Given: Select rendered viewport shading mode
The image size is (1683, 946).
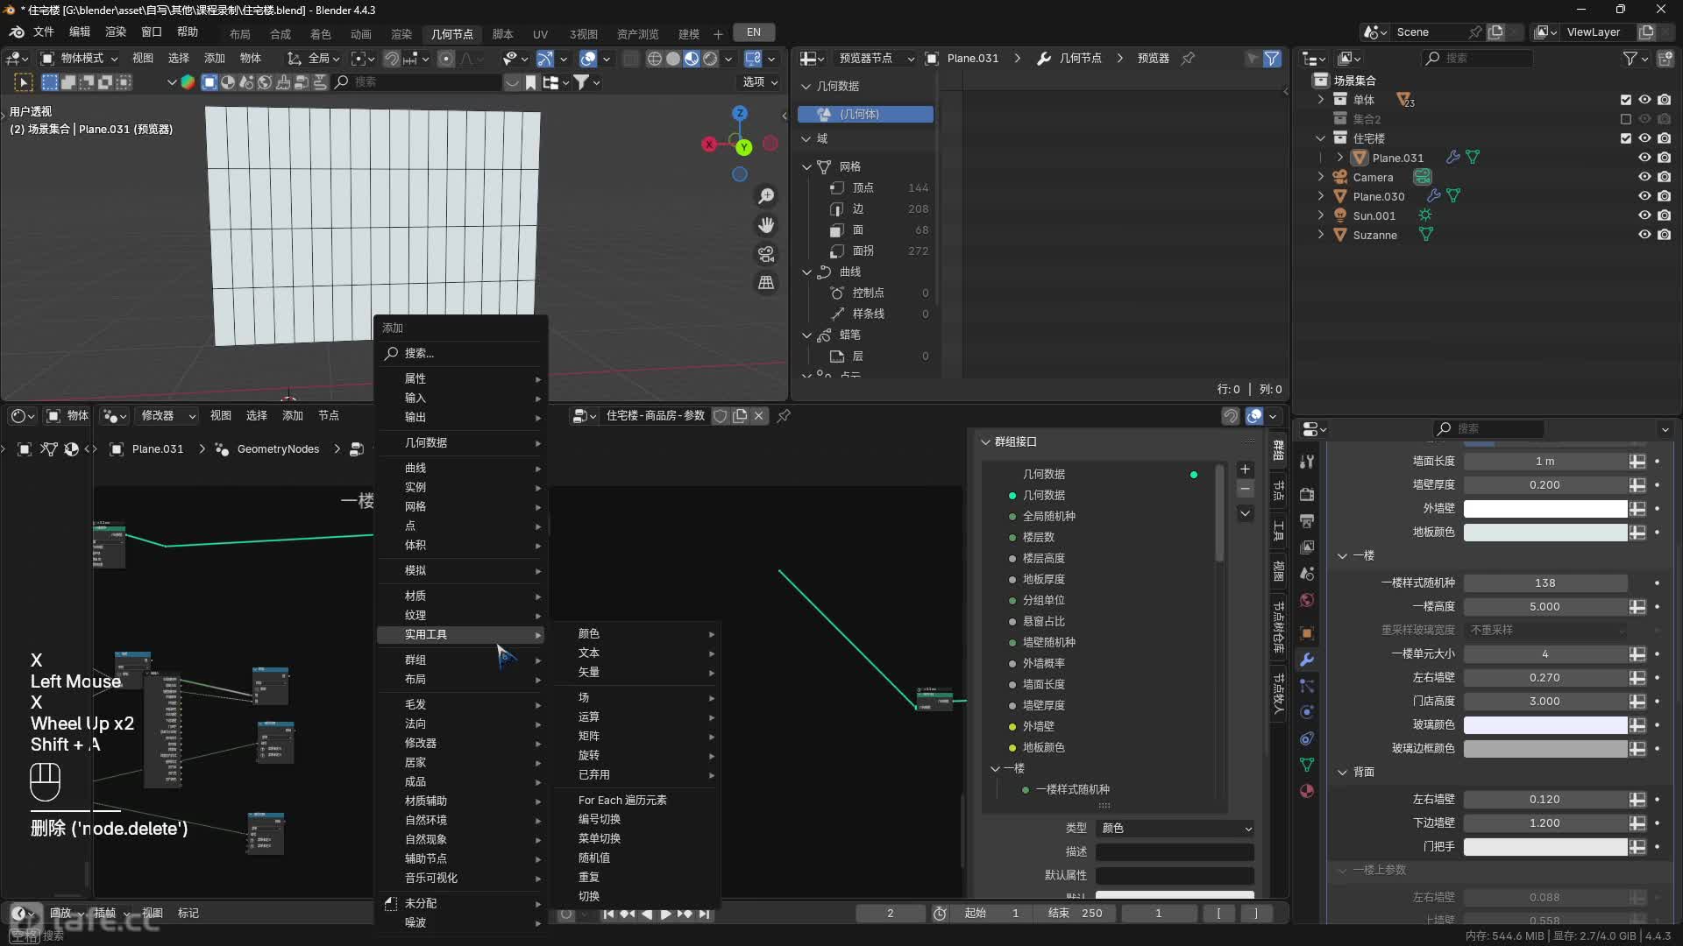Looking at the screenshot, I should (710, 59).
